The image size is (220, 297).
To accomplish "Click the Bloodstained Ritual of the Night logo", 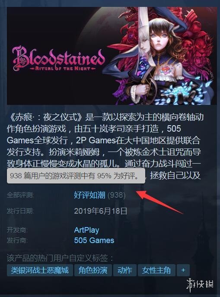I will coord(58,59).
